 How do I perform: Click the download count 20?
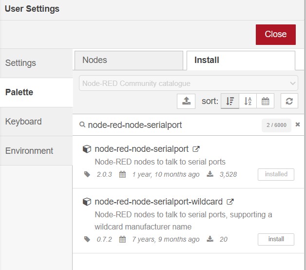[224, 239]
